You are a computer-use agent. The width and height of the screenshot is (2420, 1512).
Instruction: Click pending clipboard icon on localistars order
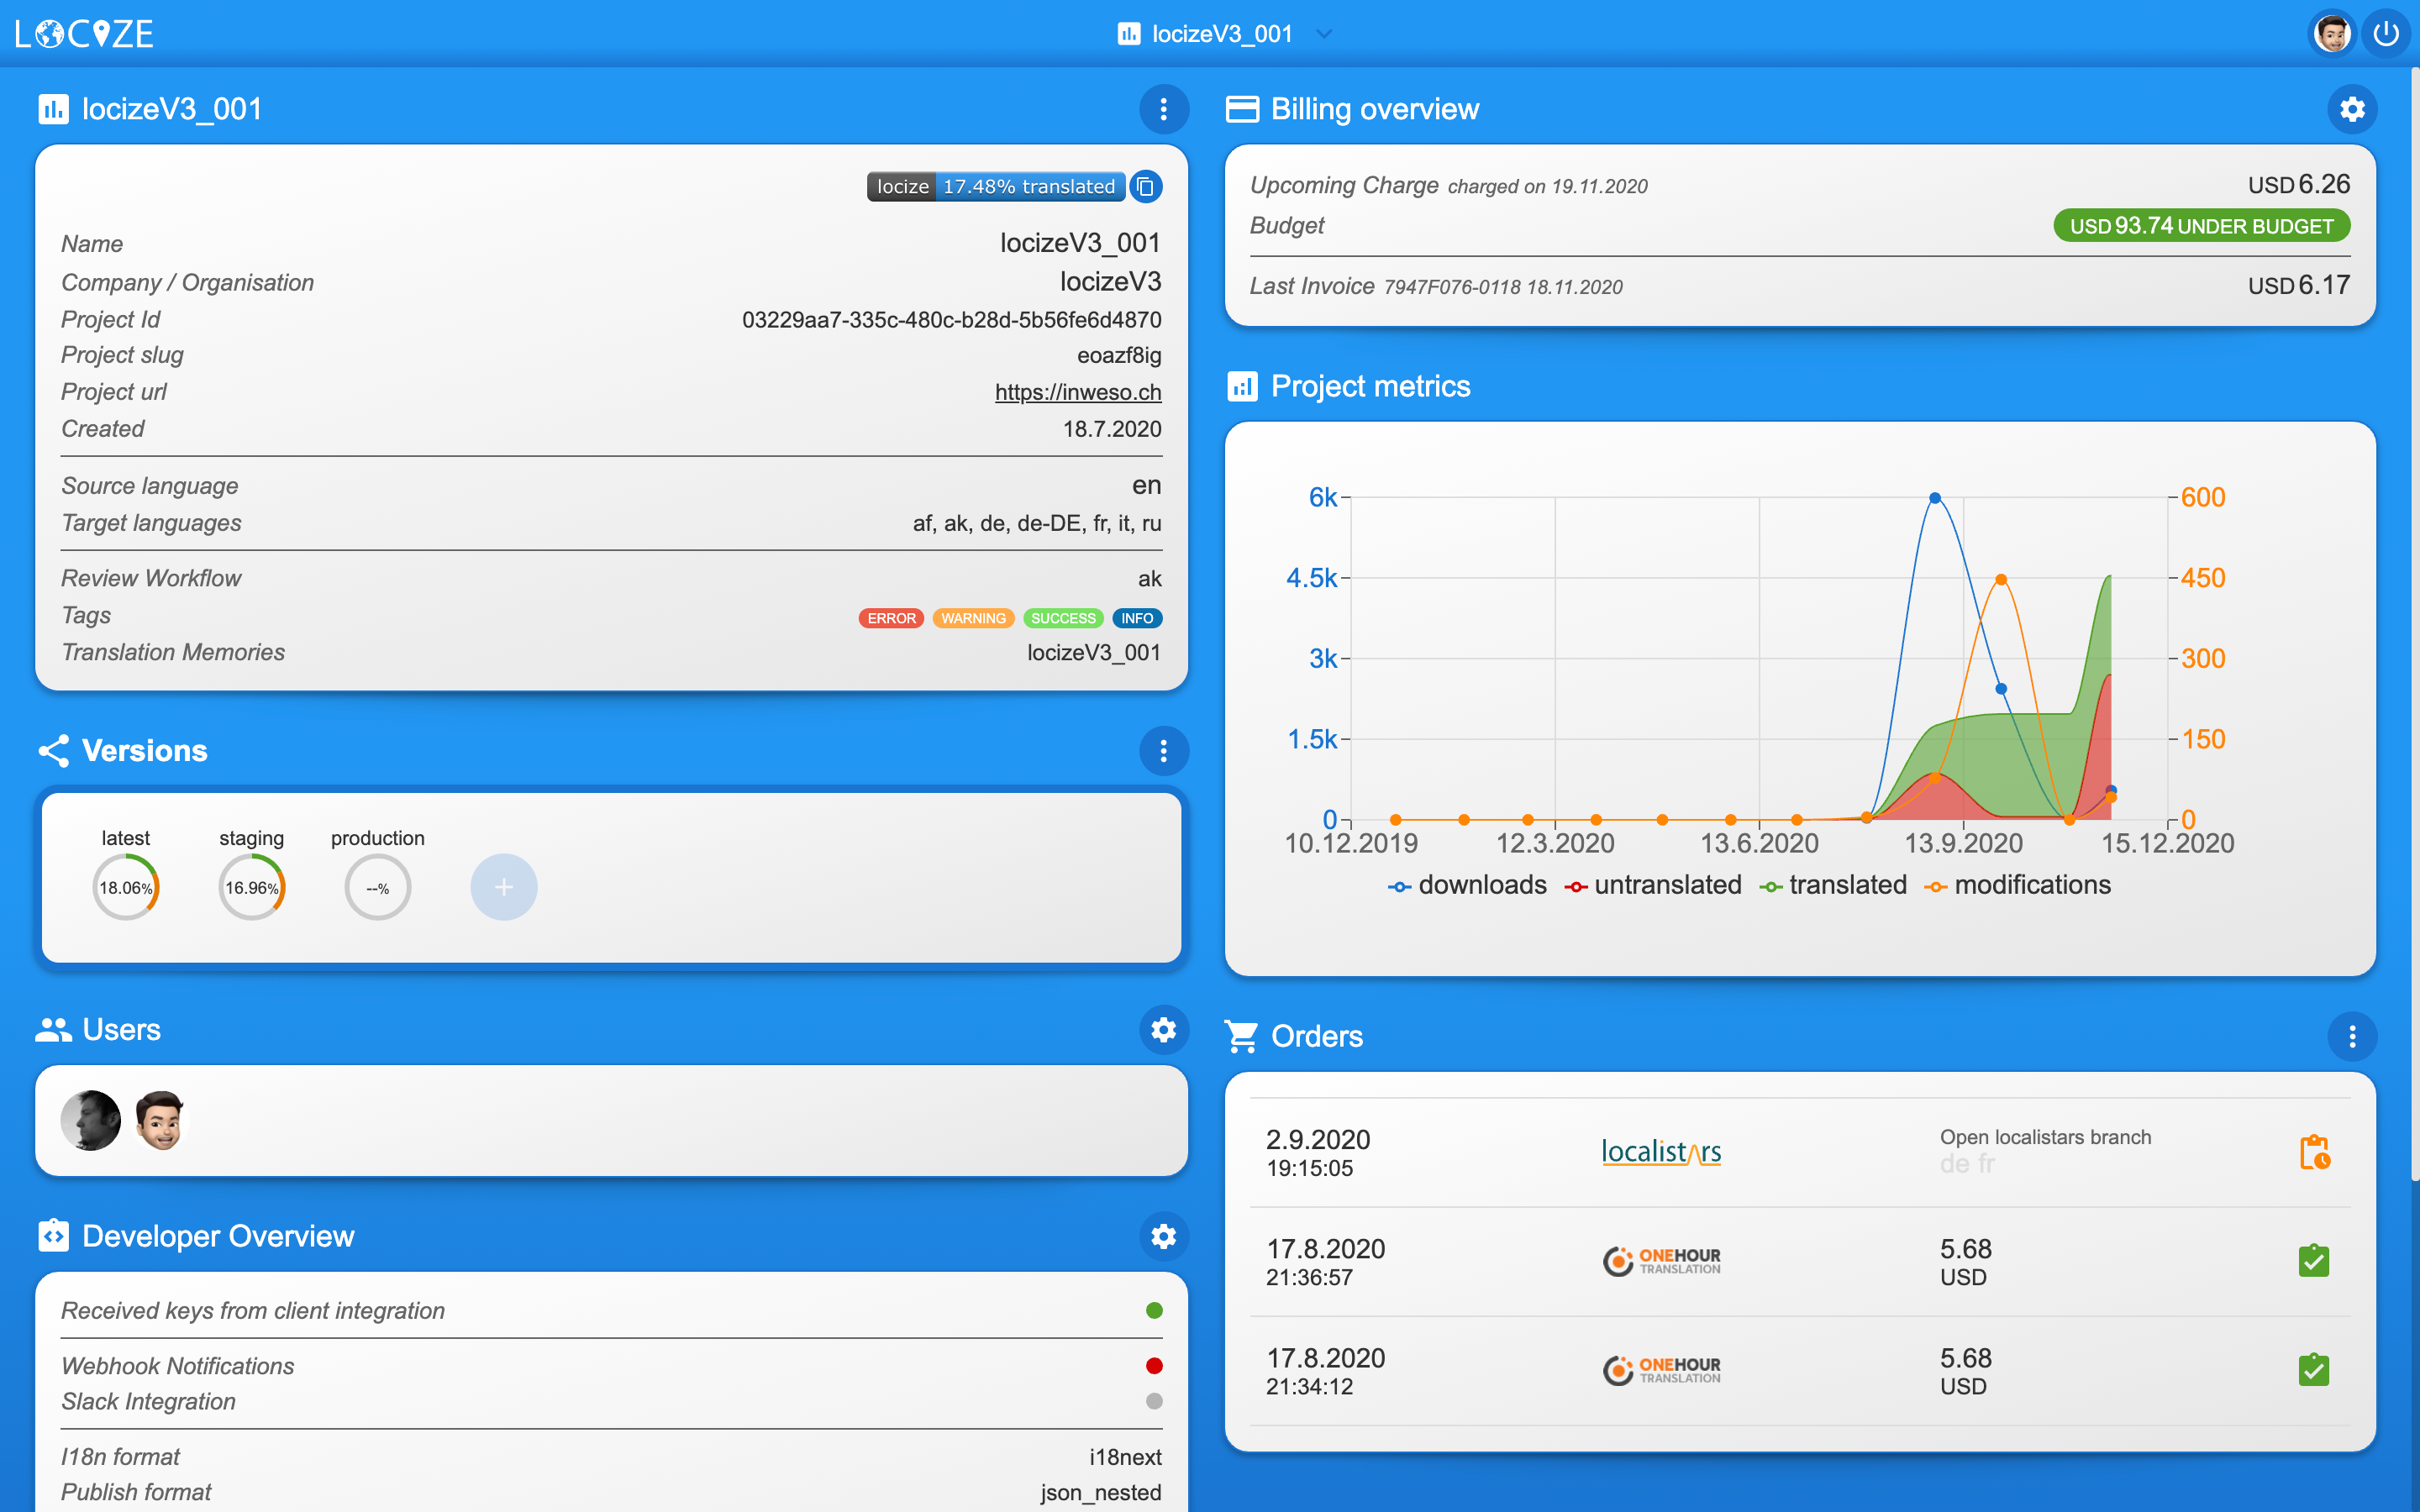coord(2314,1152)
